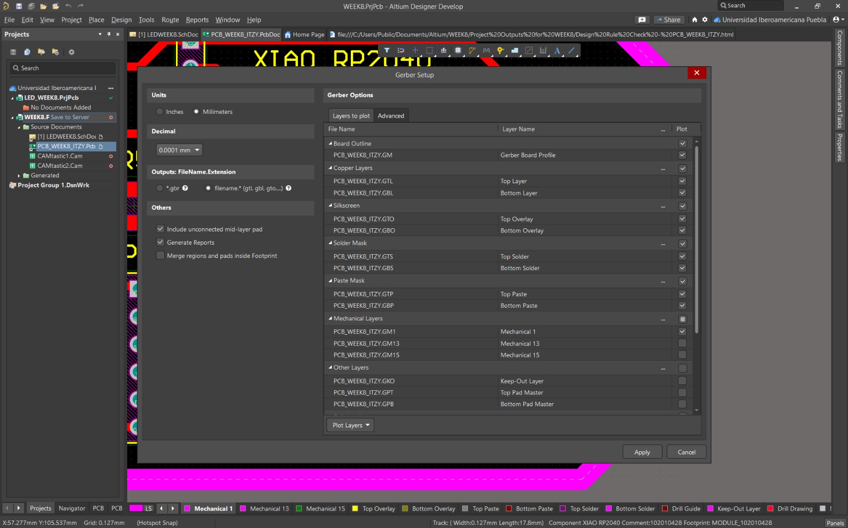Screen dimensions: 848x528
Task: Toggle the Generate Reports checkbox
Action: [160, 242]
